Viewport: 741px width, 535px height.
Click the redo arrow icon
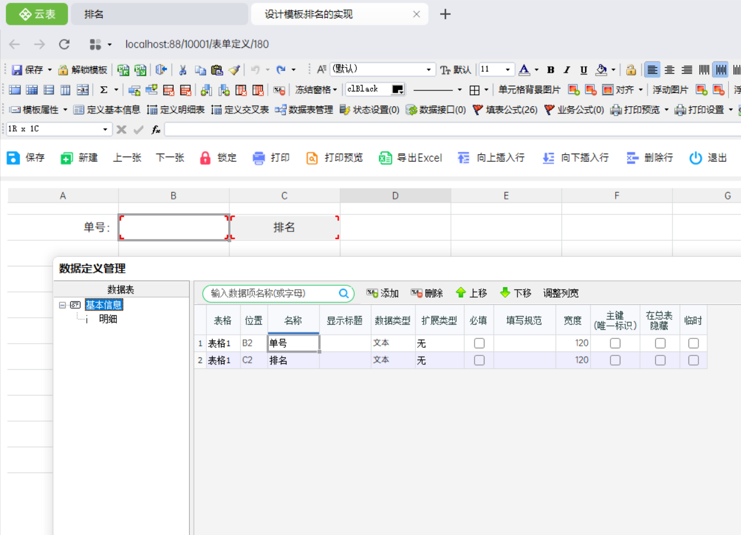[x=281, y=70]
